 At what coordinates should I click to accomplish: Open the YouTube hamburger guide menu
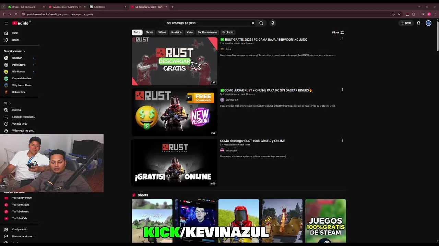6,23
